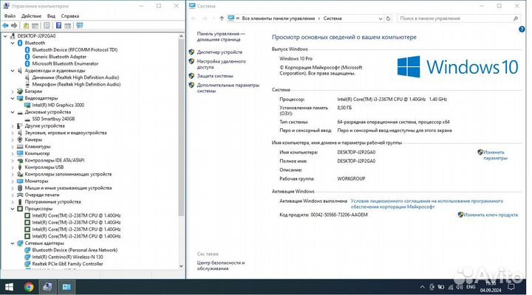This screenshot has width=532, height=295.
Task: Select SSD Smartbuy 240GB disk
Action: 53,119
